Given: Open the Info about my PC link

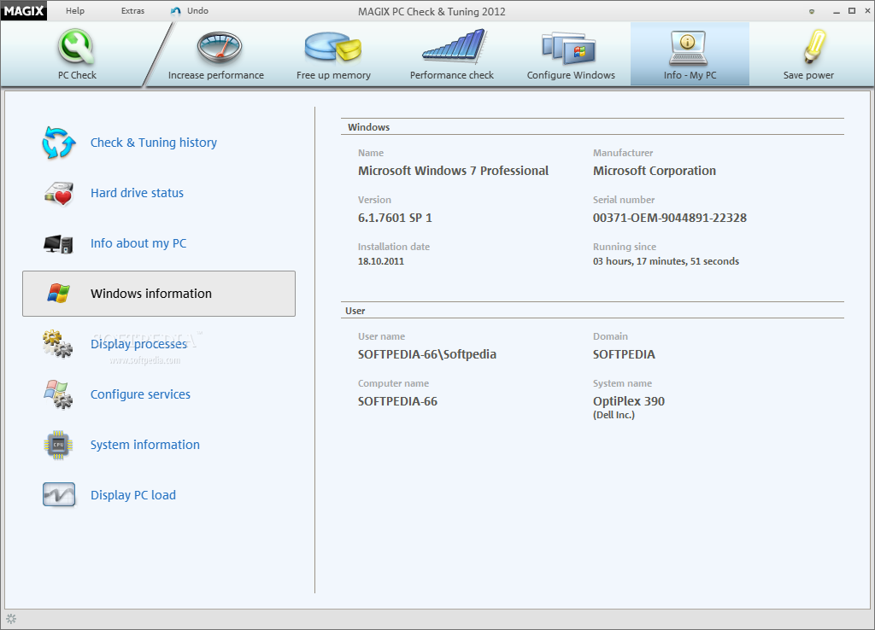Looking at the screenshot, I should point(138,243).
